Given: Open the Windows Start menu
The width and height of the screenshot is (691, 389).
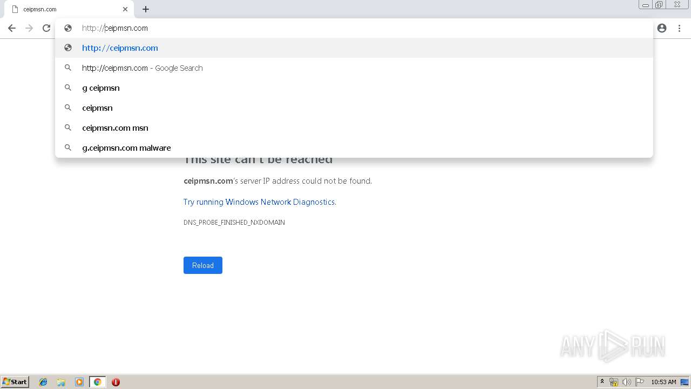Looking at the screenshot, I should (15, 381).
